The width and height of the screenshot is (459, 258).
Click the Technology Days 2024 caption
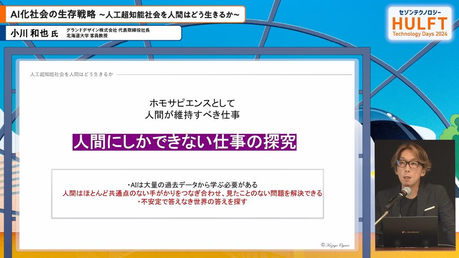coord(420,34)
